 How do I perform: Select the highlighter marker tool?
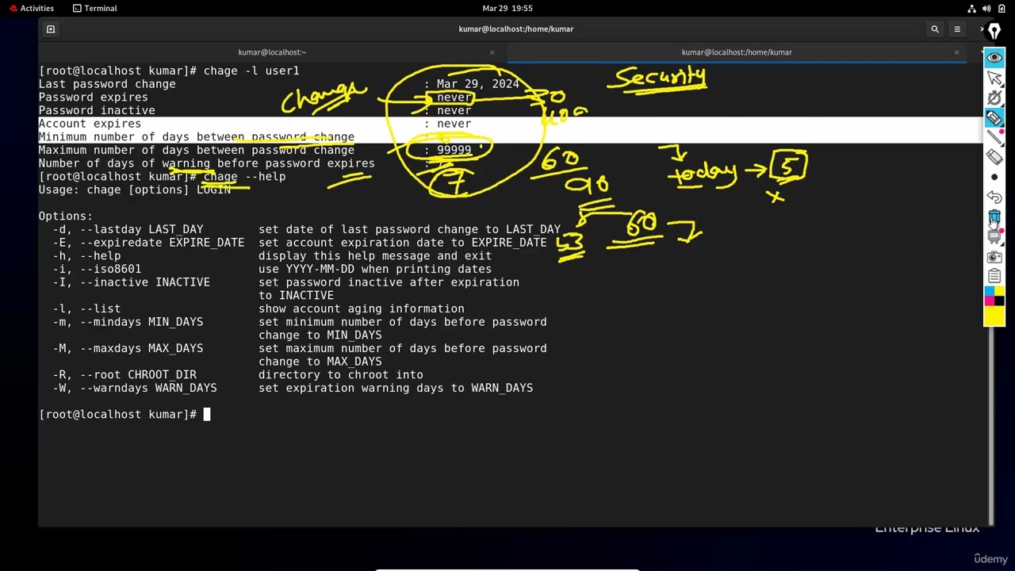[x=994, y=118]
